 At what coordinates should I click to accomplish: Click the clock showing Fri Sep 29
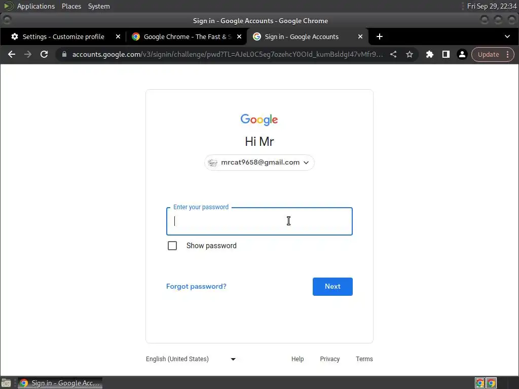click(492, 6)
